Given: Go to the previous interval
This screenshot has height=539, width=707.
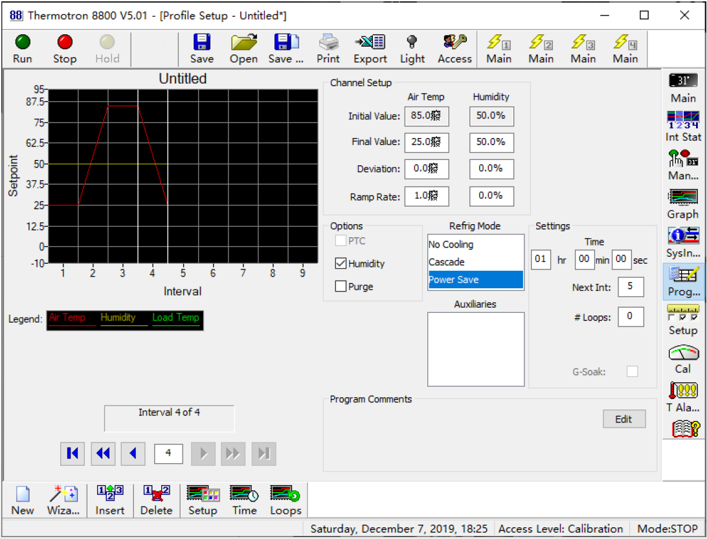Looking at the screenshot, I should point(133,453).
